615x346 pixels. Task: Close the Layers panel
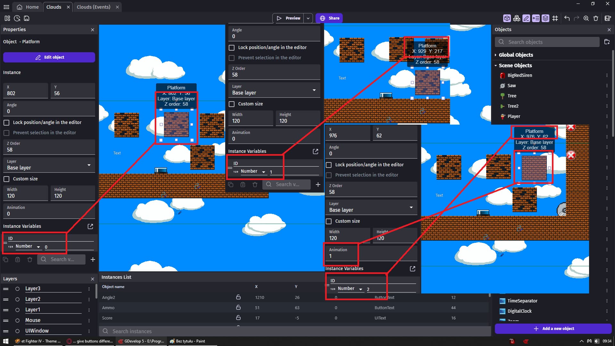(x=93, y=279)
